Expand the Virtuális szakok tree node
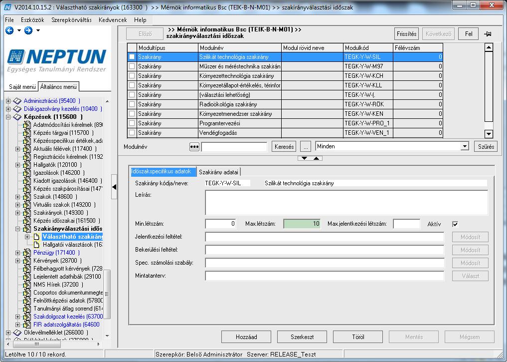 point(18,205)
